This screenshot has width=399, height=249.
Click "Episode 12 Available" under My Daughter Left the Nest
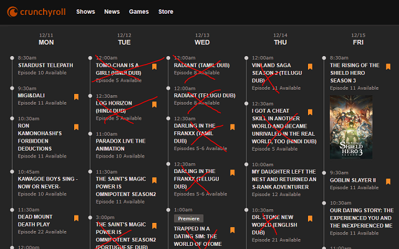276,194
